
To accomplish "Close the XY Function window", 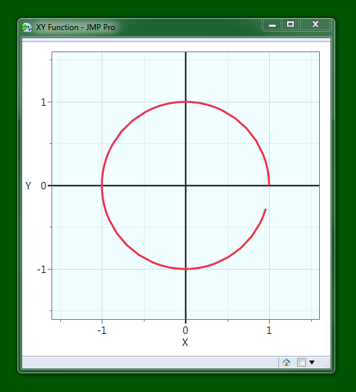I will [315, 25].
